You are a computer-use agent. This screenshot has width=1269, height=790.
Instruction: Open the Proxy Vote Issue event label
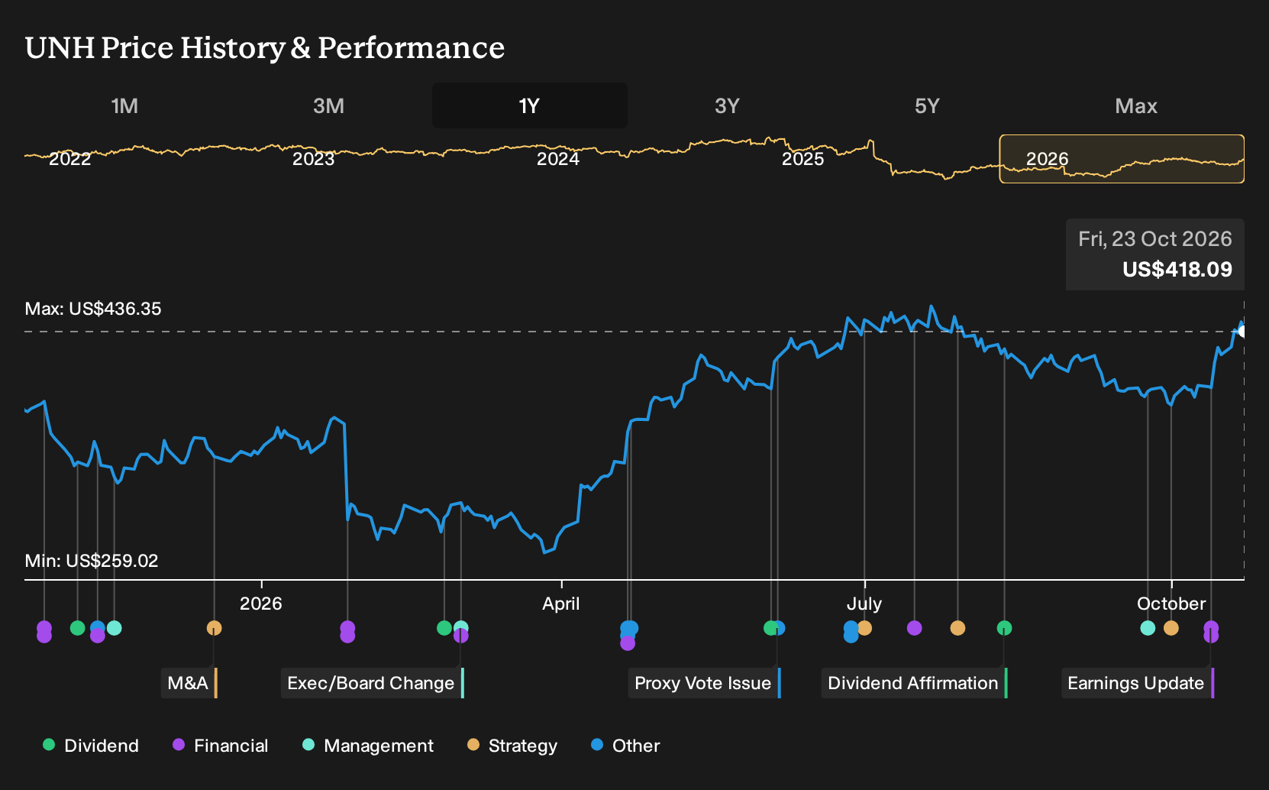tap(705, 683)
